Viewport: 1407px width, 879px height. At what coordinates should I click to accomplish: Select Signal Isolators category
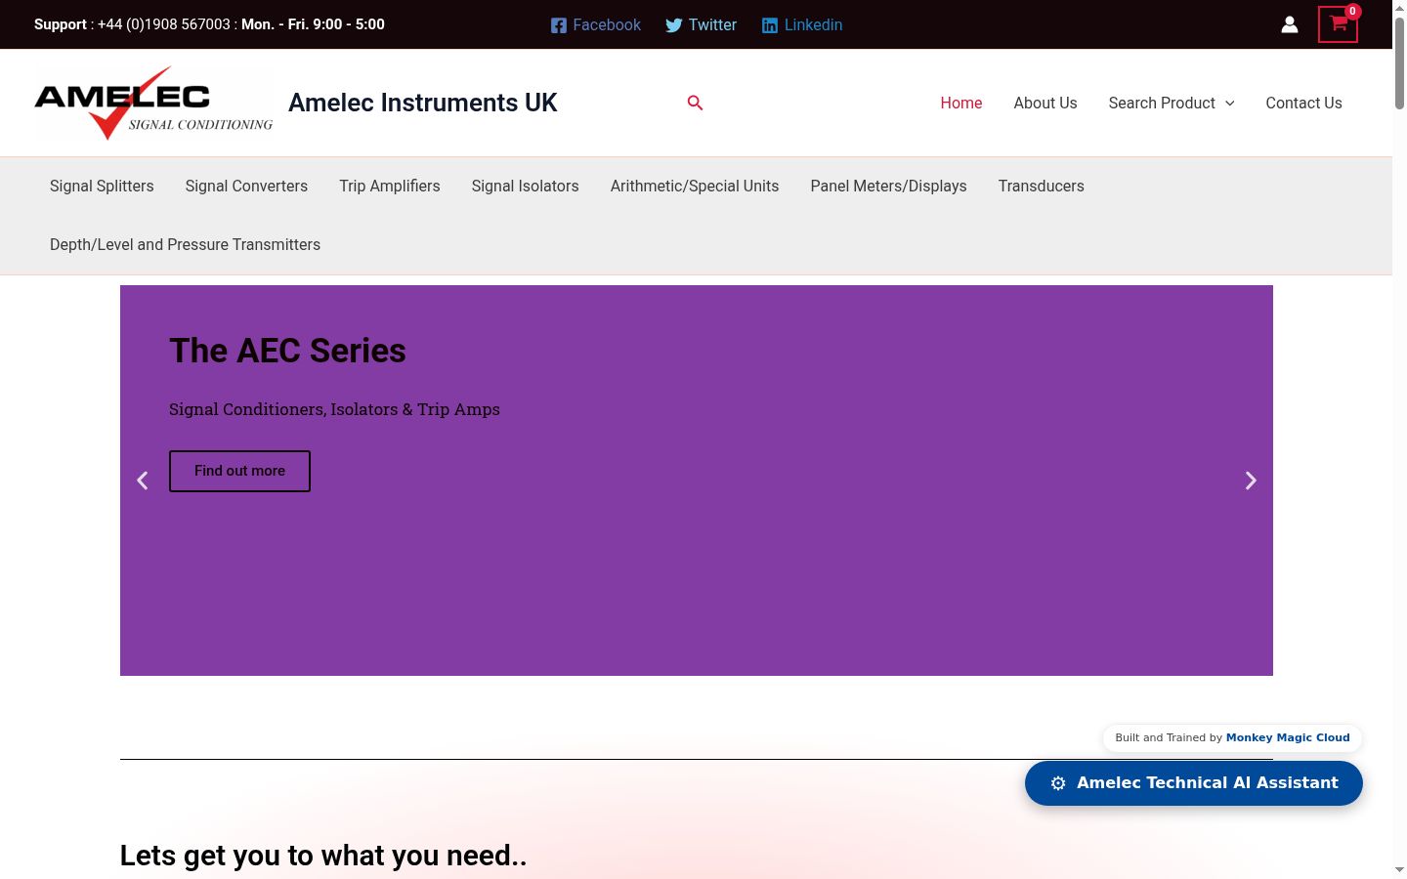coord(526,187)
